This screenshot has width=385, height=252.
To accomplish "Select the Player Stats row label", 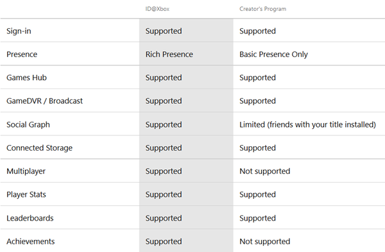I will coord(26,194).
